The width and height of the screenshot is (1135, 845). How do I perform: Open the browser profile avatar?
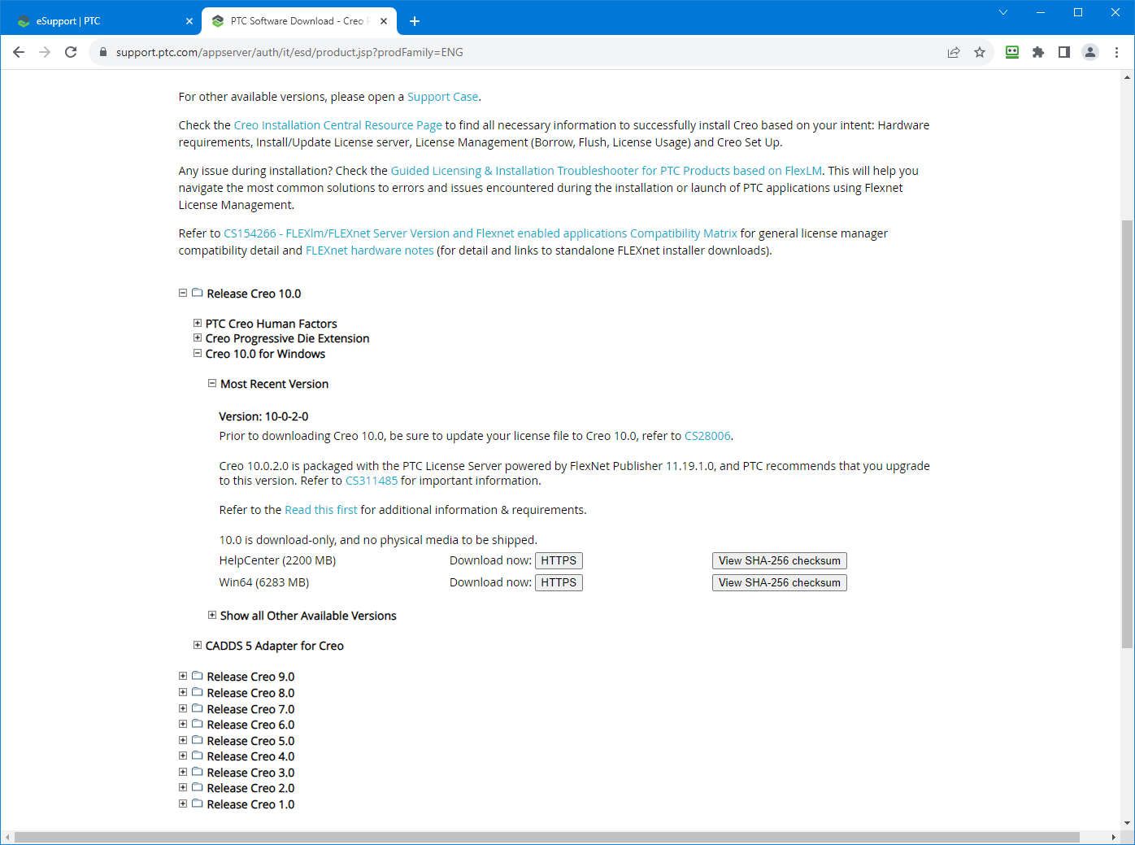pyautogui.click(x=1090, y=52)
